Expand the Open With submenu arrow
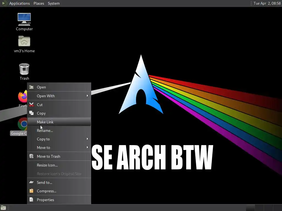Image resolution: width=282 pixels, height=211 pixels. coord(87,96)
